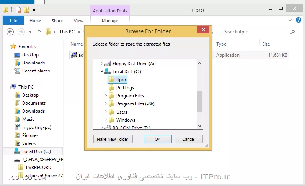This screenshot has width=305, height=186.
Task: Click the Application Tools contextual tab header
Action: (x=110, y=11)
